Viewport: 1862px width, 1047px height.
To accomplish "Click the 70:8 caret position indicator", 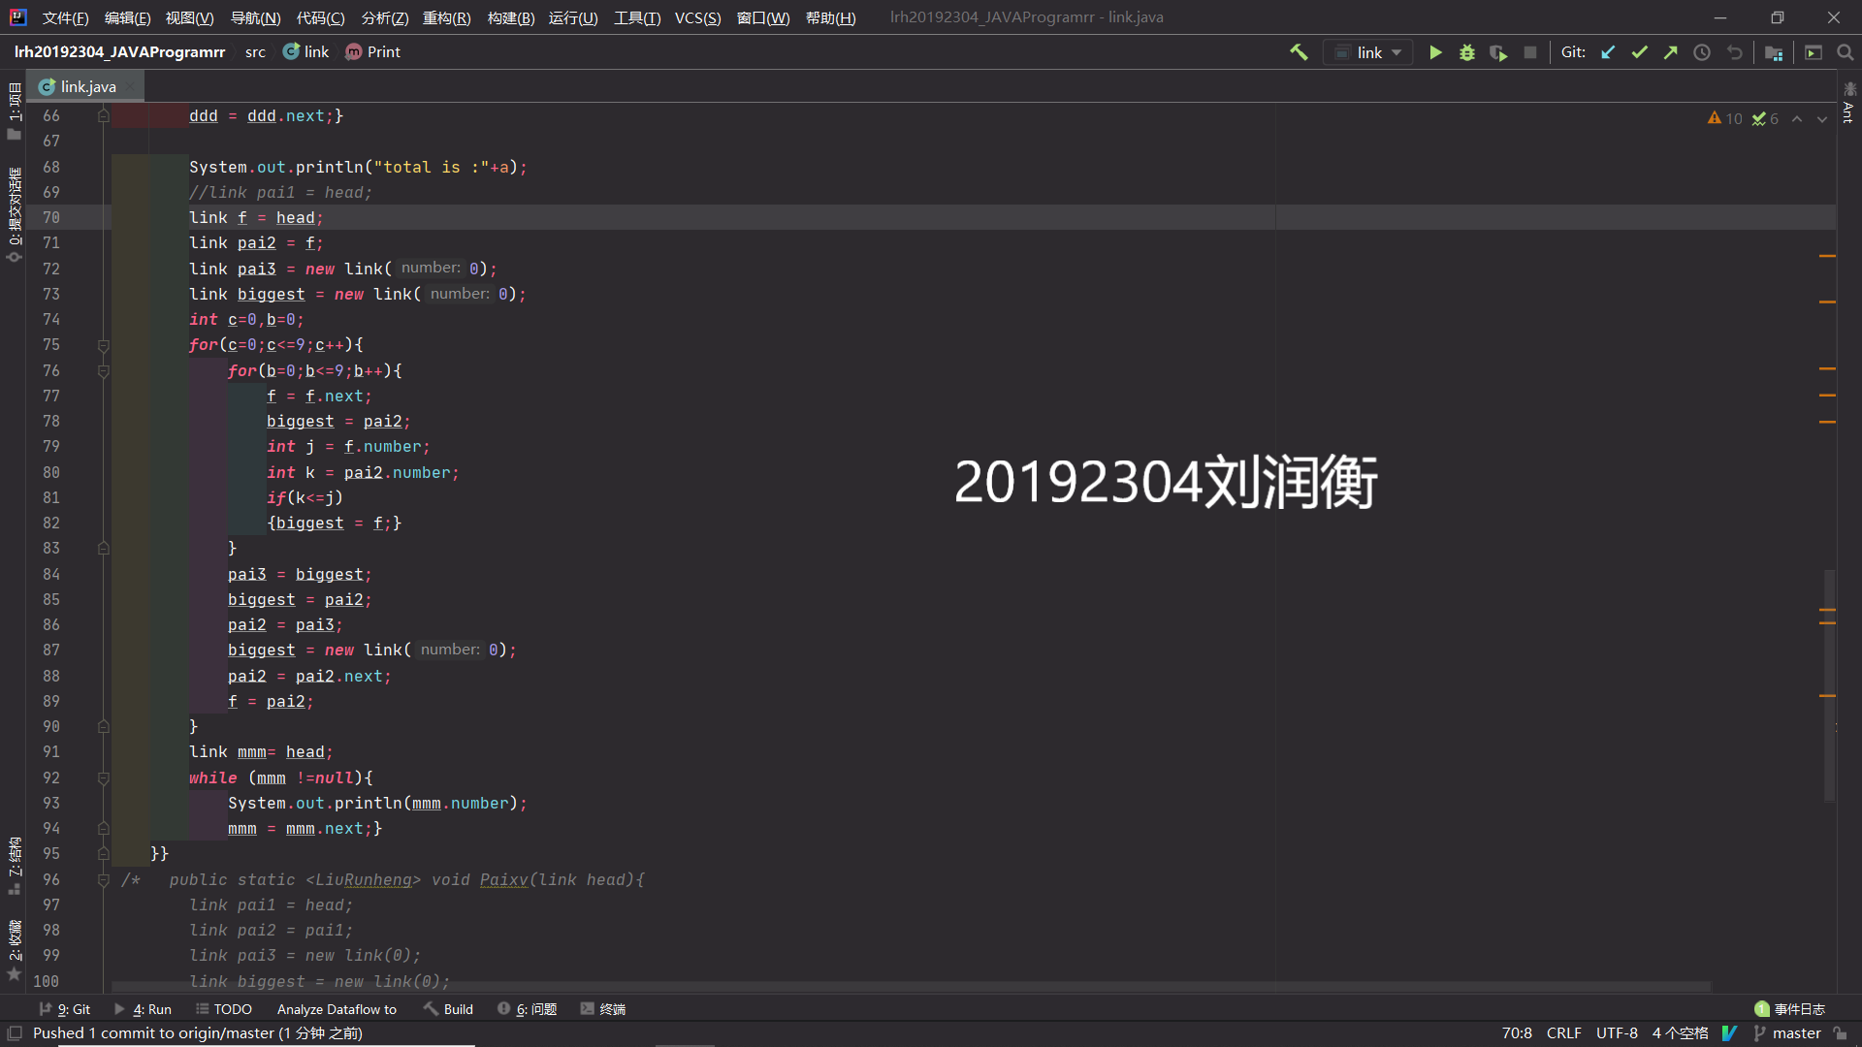I will pyautogui.click(x=1517, y=1033).
